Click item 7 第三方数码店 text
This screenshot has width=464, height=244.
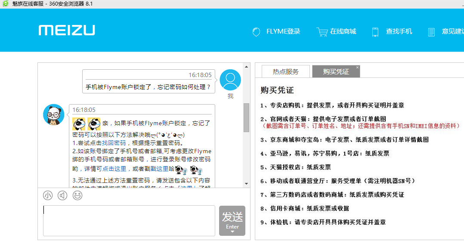point(332,195)
